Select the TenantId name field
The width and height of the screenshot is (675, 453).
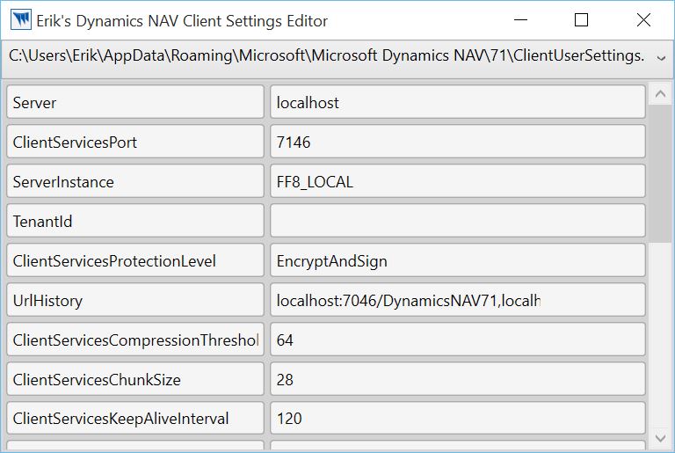coord(135,221)
